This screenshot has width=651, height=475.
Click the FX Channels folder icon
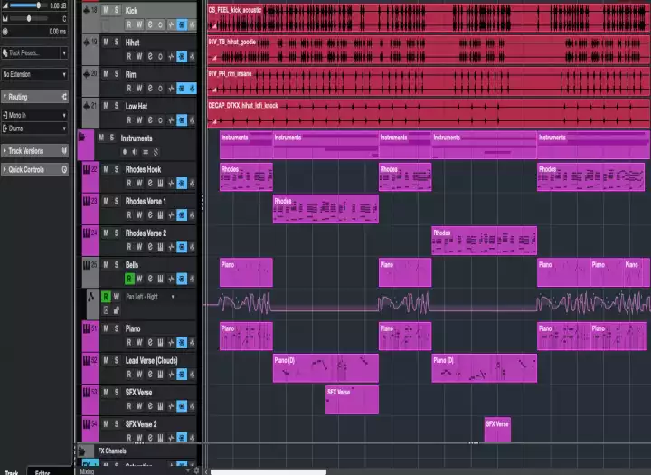tap(82, 451)
